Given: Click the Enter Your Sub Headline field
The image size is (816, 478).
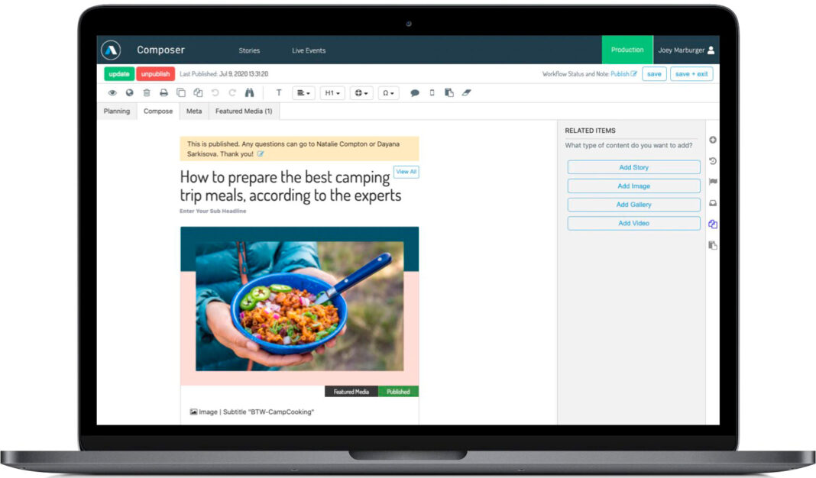Looking at the screenshot, I should click(x=213, y=212).
